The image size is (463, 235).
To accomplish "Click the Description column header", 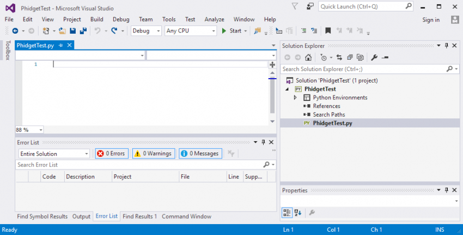I will pos(88,177).
